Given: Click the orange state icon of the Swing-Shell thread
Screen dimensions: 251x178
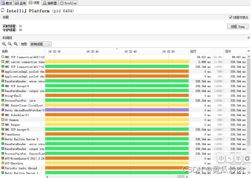Looking at the screenshot, I should click(3, 96).
